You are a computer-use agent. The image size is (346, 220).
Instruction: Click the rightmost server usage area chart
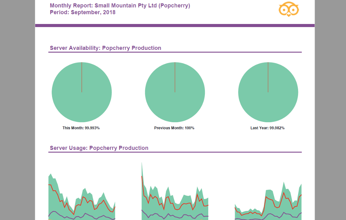point(268,199)
